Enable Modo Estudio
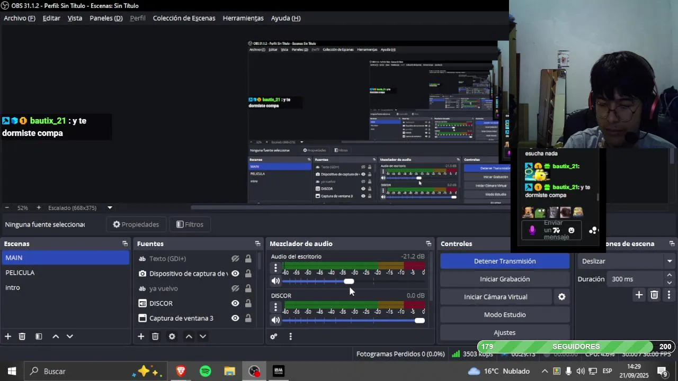This screenshot has width=678, height=381. [x=505, y=315]
